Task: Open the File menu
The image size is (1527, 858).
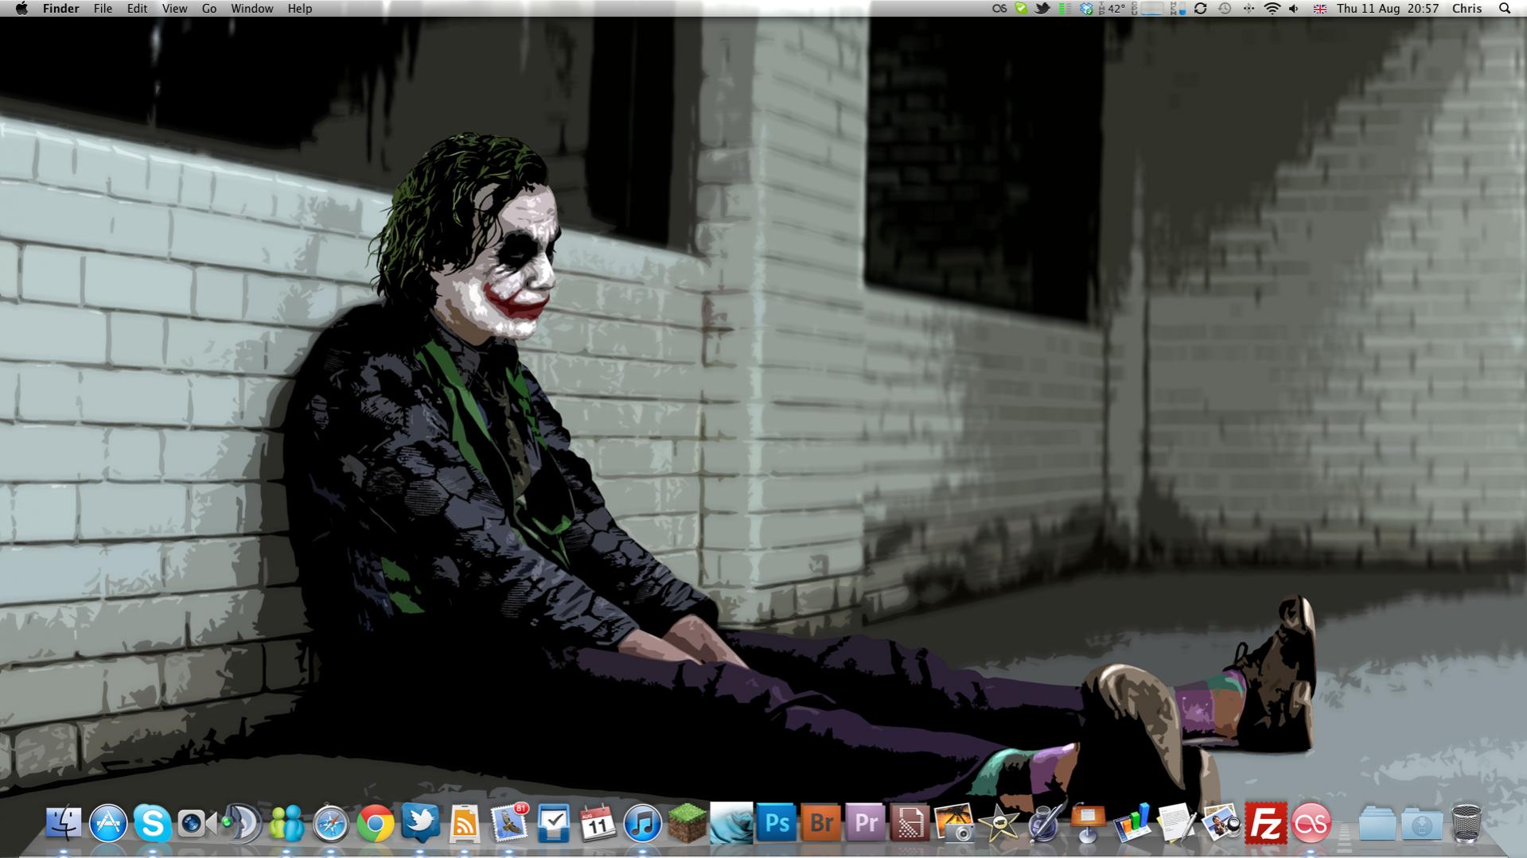Action: 103,9
